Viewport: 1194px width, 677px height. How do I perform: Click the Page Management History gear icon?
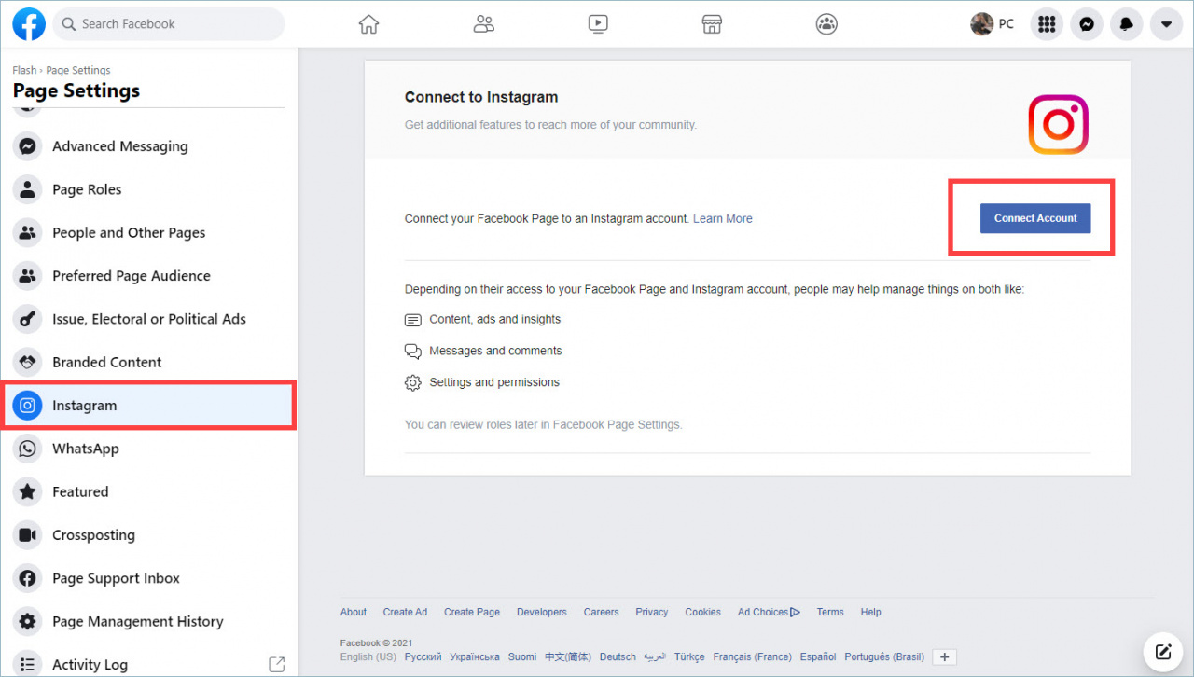[x=28, y=621]
